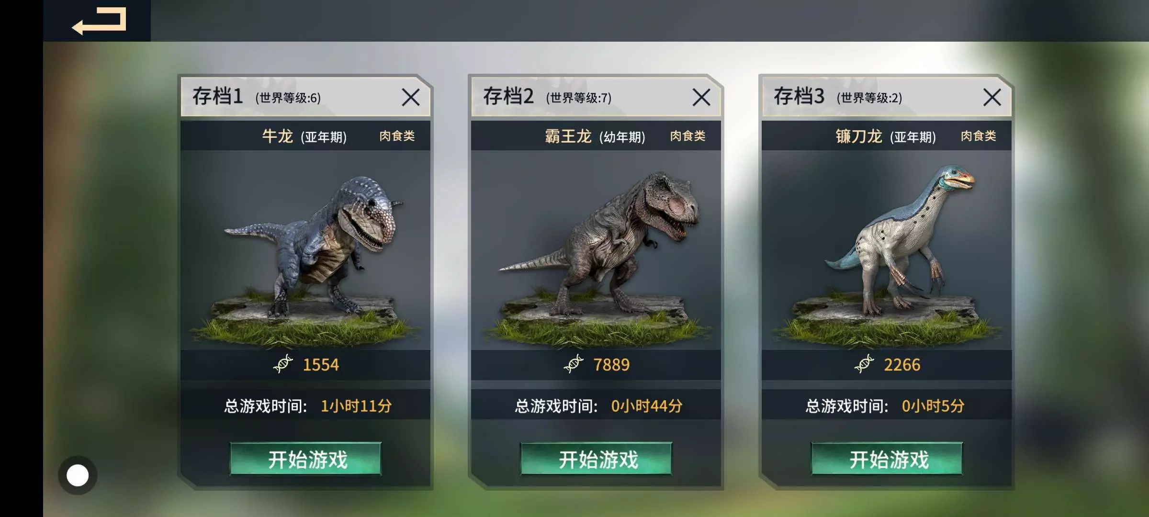Tap the DNA icon beside 1554
The width and height of the screenshot is (1149, 517).
tap(283, 364)
